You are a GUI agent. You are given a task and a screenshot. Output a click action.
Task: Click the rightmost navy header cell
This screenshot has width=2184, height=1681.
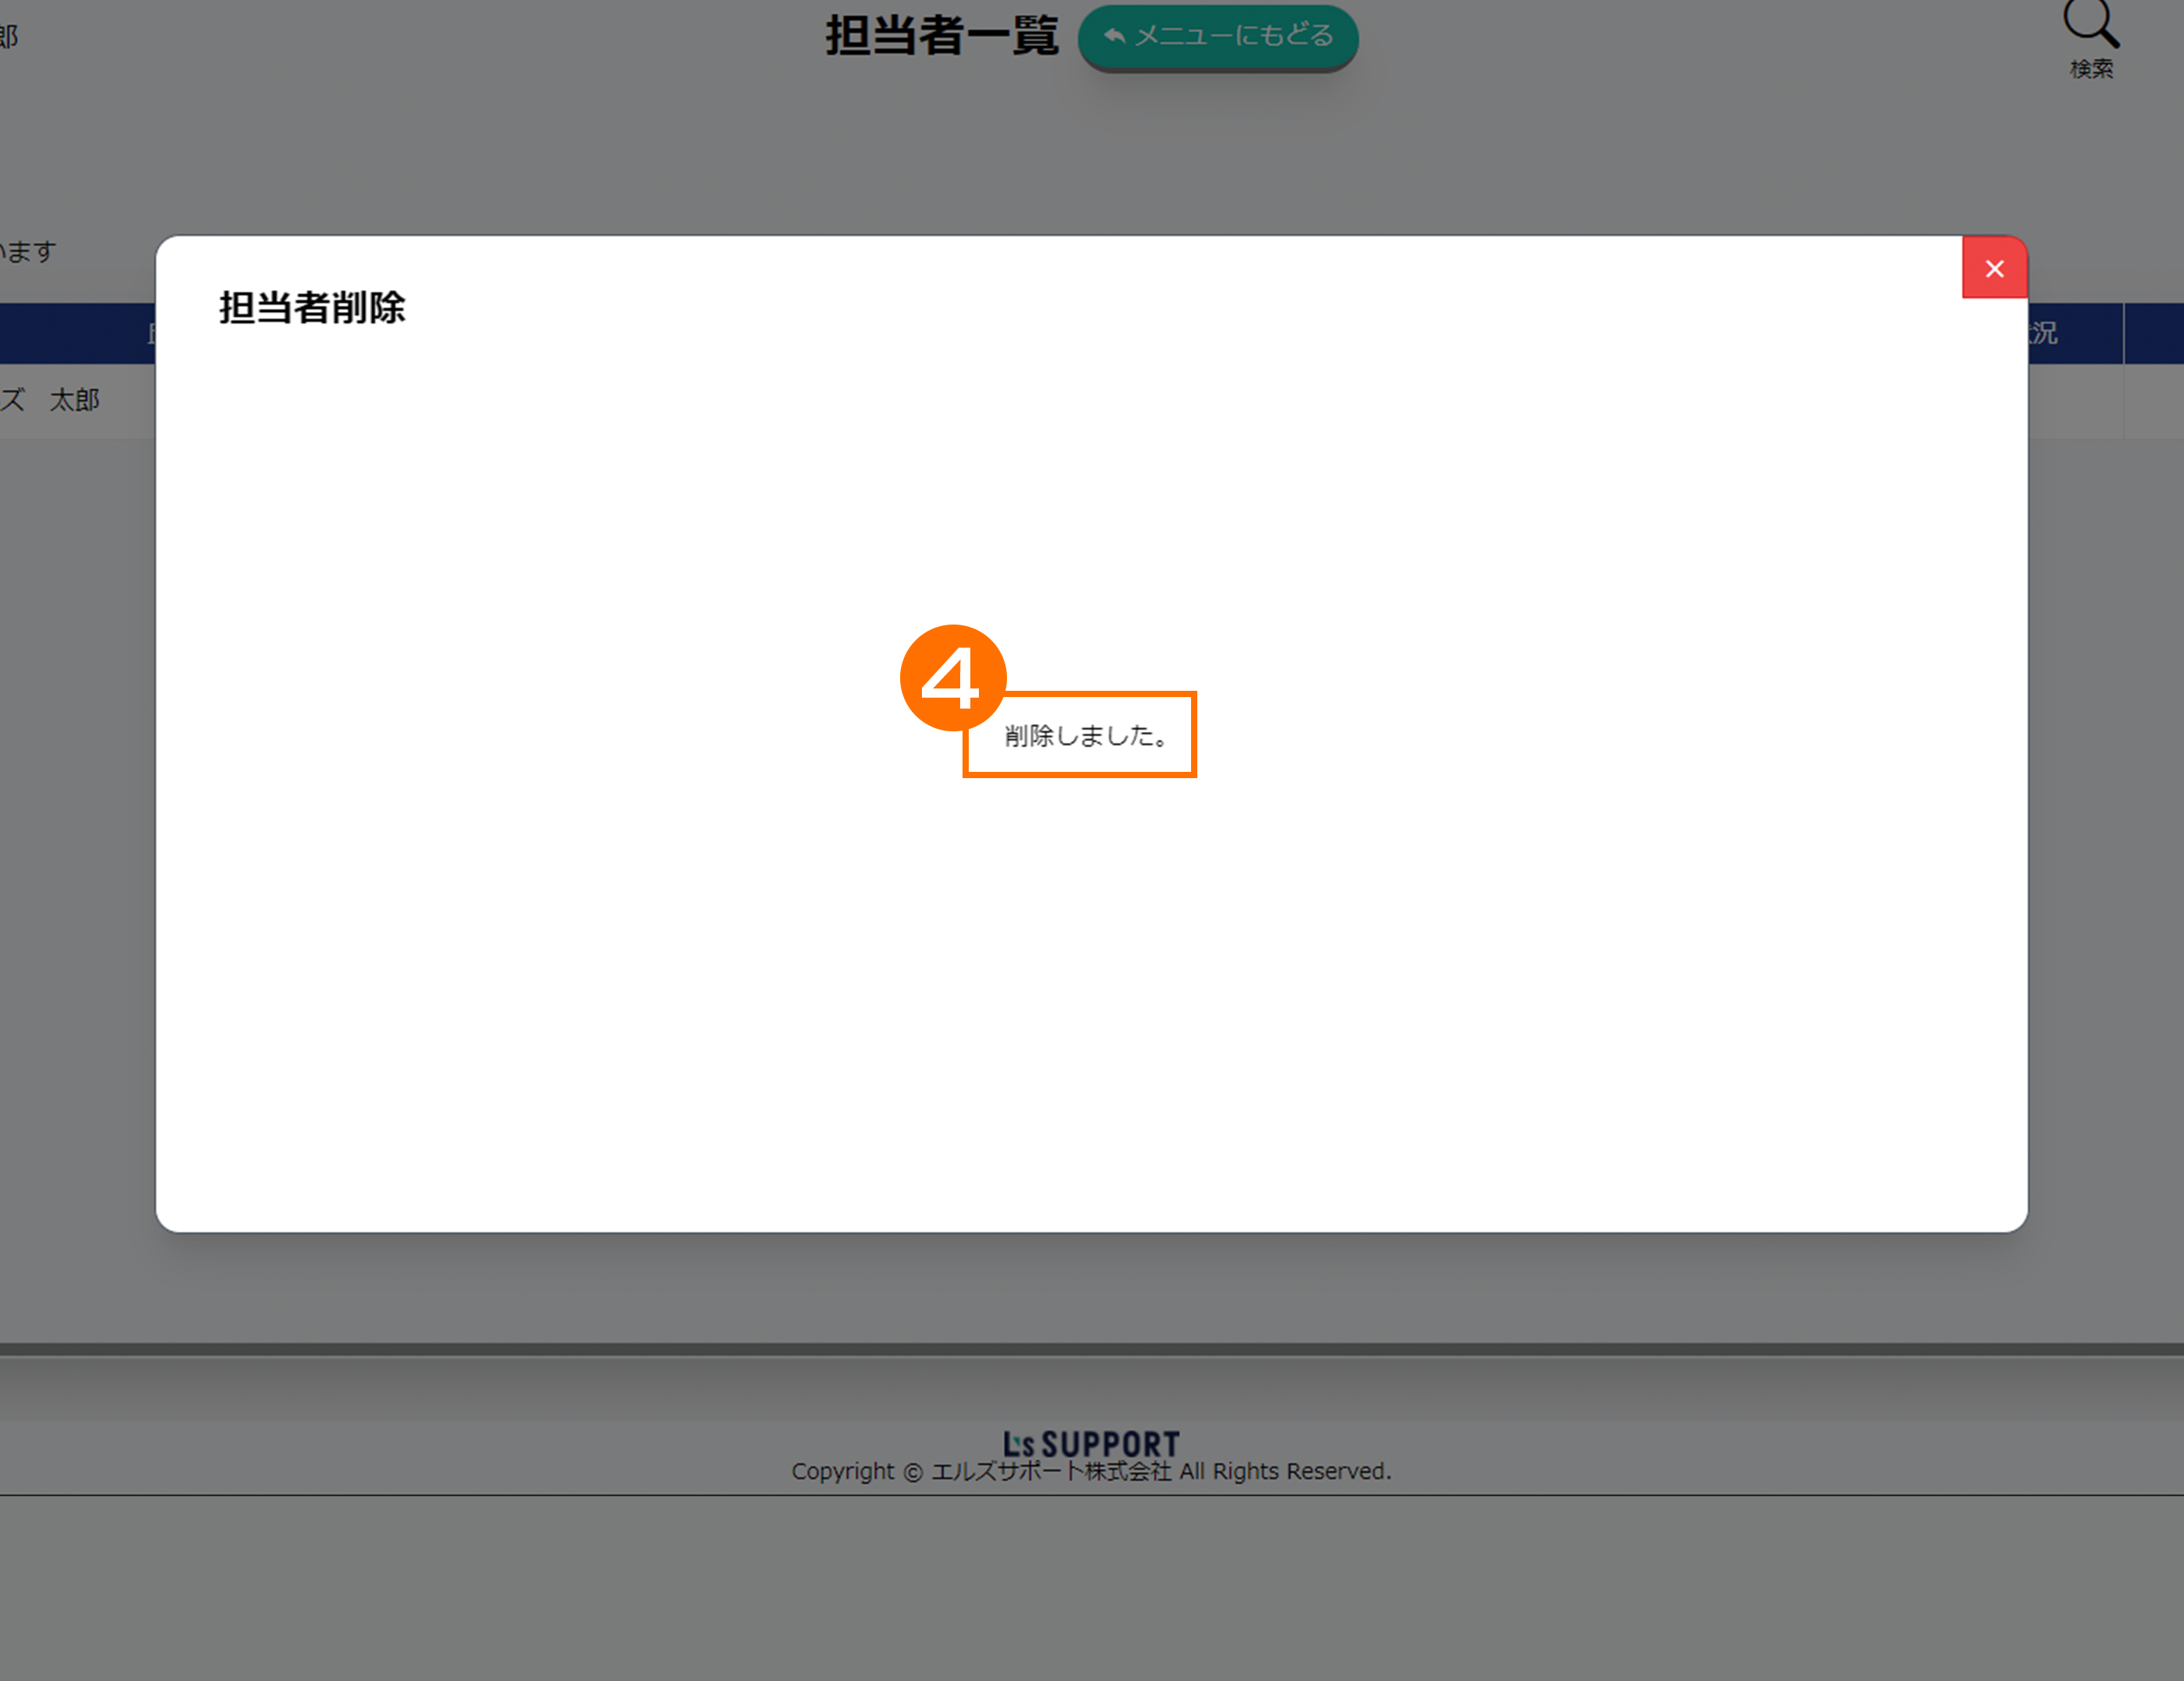2153,334
